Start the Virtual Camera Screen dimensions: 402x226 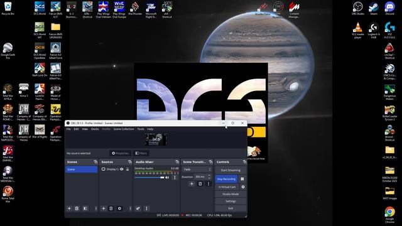pyautogui.click(x=227, y=187)
